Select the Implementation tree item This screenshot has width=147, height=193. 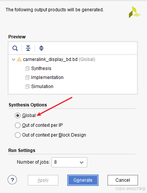click(47, 78)
